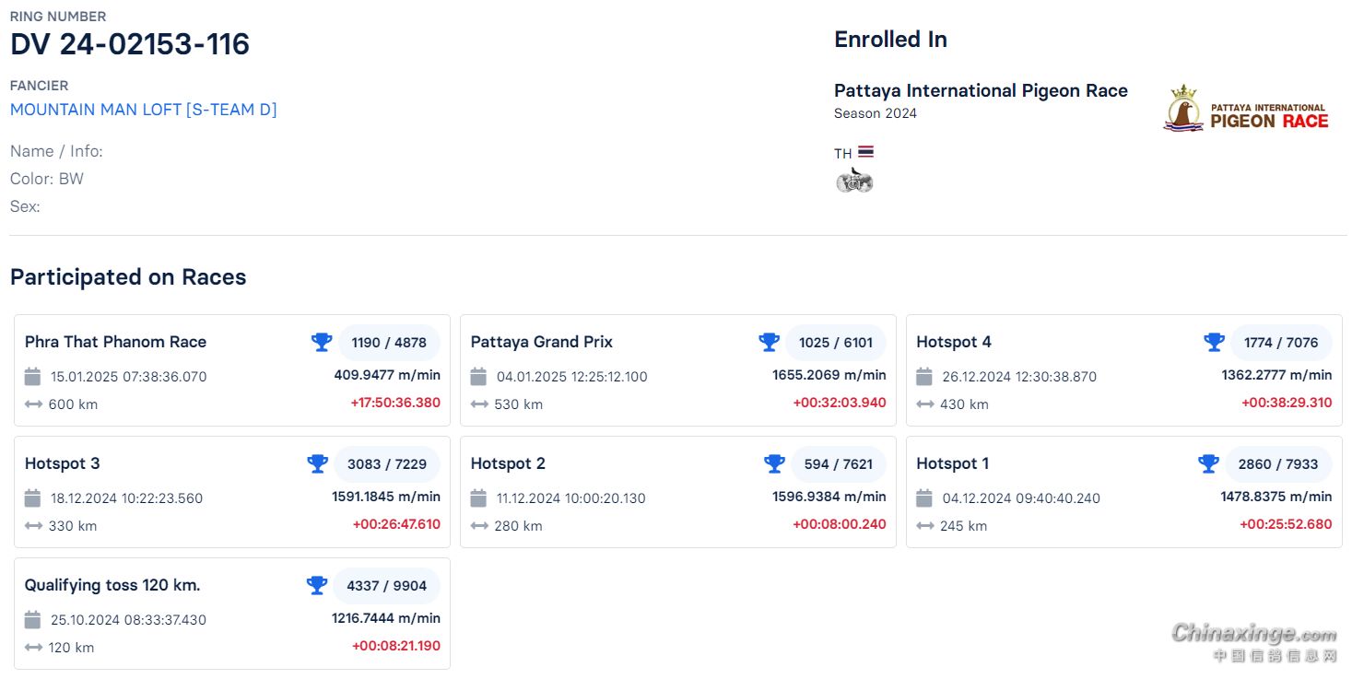Click the 3083 / 7229 rank badge
This screenshot has width=1352, height=679.
pos(387,464)
